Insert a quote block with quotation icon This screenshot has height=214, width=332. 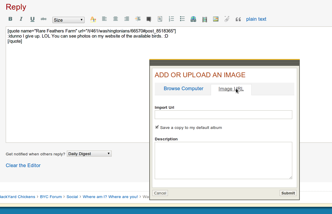(238, 19)
